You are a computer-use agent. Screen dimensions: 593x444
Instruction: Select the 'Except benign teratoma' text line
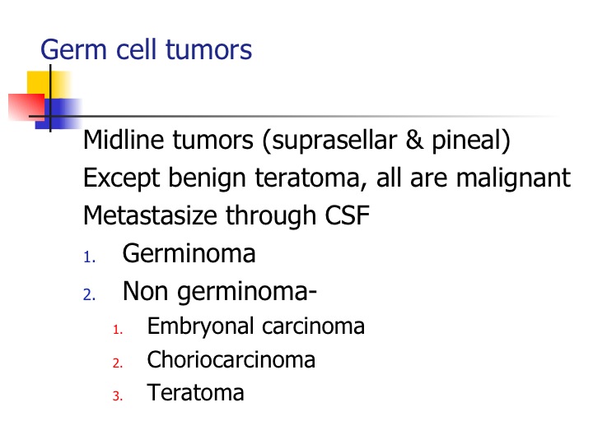tap(326, 178)
